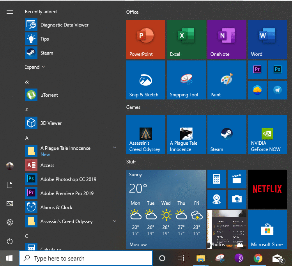The image size is (292, 266).
Task: Open Calculator from the app list
Action: point(72,246)
